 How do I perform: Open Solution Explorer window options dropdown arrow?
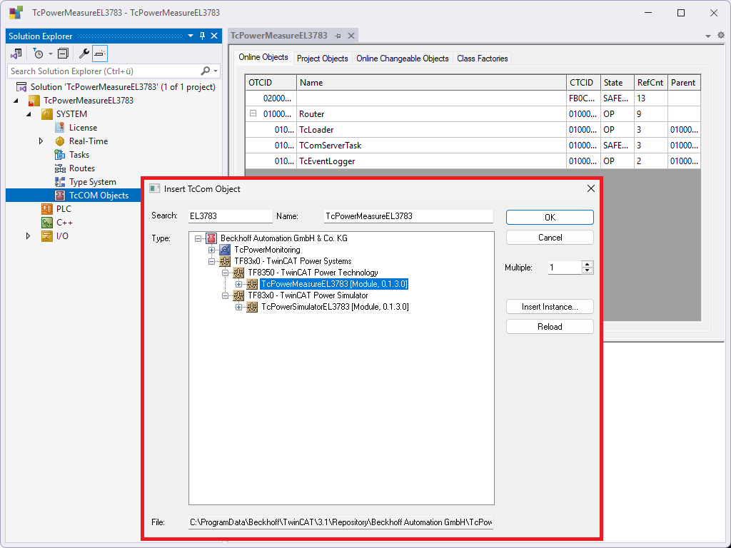point(190,36)
